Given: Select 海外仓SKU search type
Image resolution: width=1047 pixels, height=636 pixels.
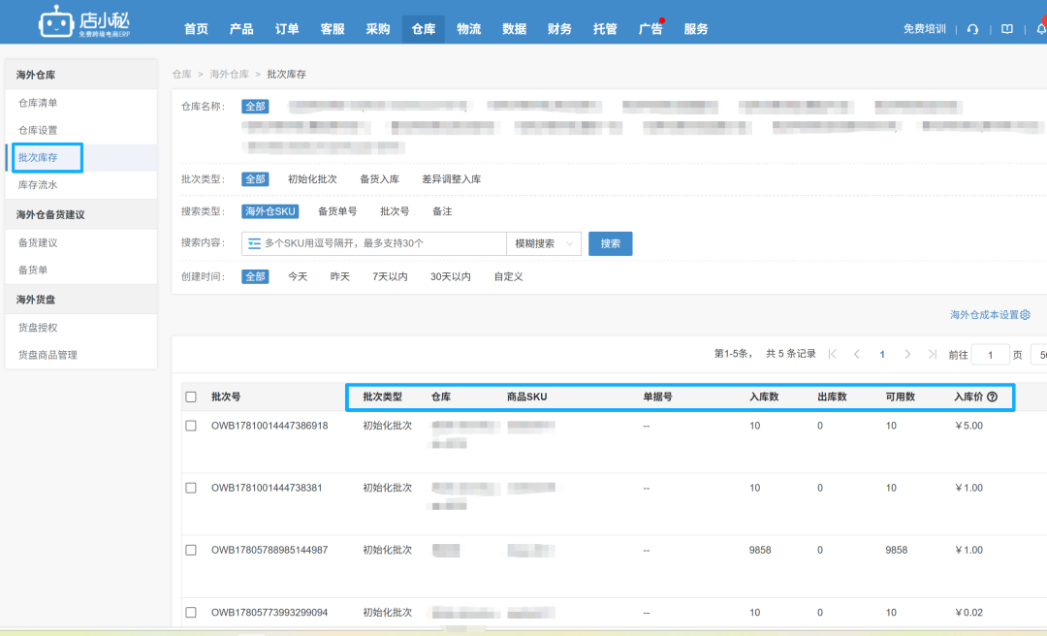Looking at the screenshot, I should pos(270,211).
